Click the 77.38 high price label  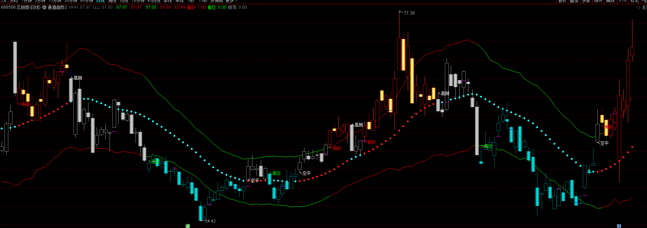pyautogui.click(x=409, y=13)
